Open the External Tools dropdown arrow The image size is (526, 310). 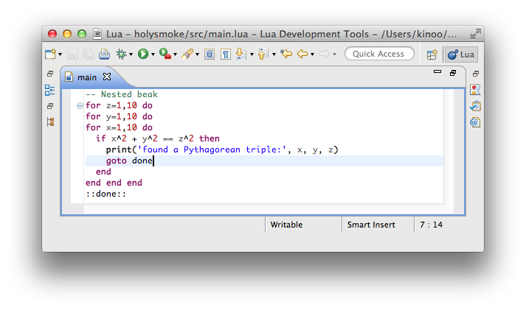tap(175, 54)
